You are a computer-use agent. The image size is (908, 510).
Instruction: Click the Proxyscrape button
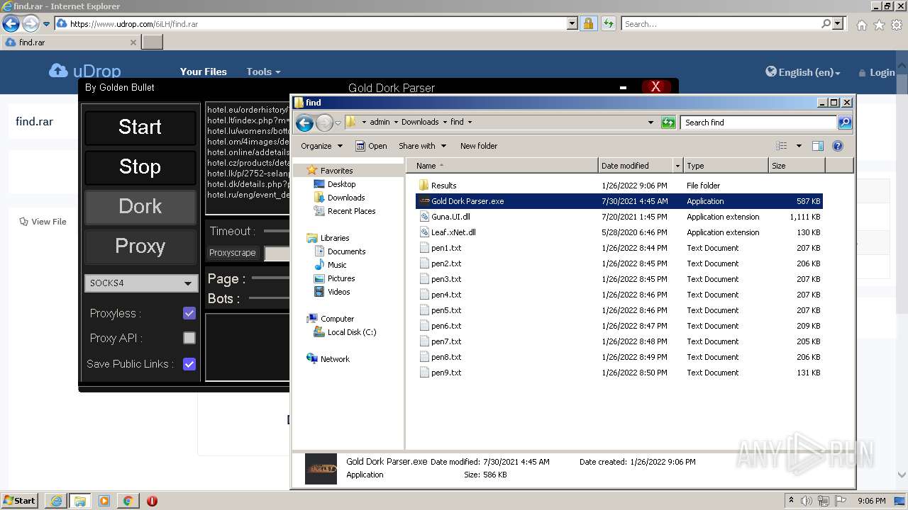(x=232, y=253)
